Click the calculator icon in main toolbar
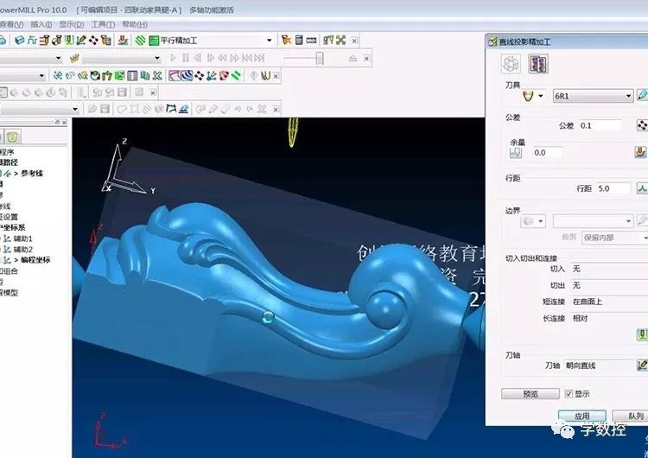648x458 pixels. [298, 40]
